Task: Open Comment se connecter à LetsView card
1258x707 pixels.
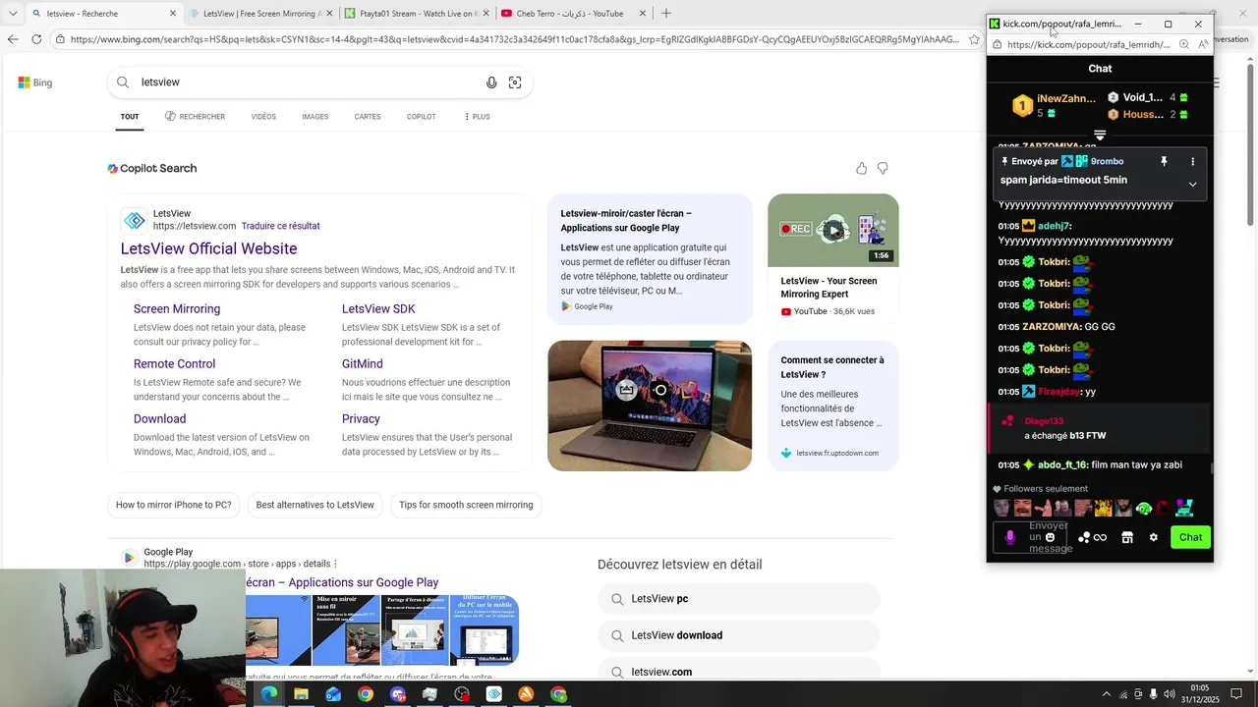Action: (833, 406)
